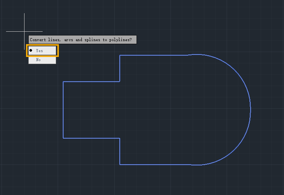284x195 pixels.
Task: Click empty area inside the closed shape
Action: [172, 110]
